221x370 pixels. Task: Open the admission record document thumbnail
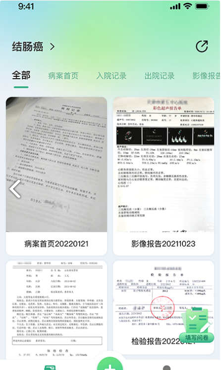[x=56, y=310]
